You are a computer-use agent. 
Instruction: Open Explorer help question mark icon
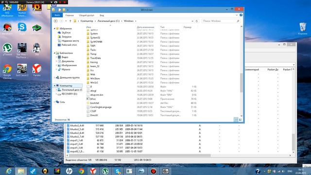click(x=241, y=15)
